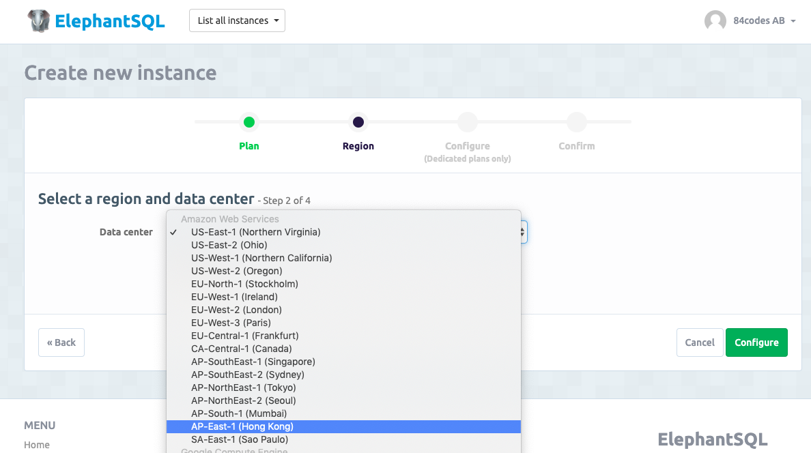Screen dimensions: 811x453
Task: Go back using the « Back button
Action: pos(61,342)
